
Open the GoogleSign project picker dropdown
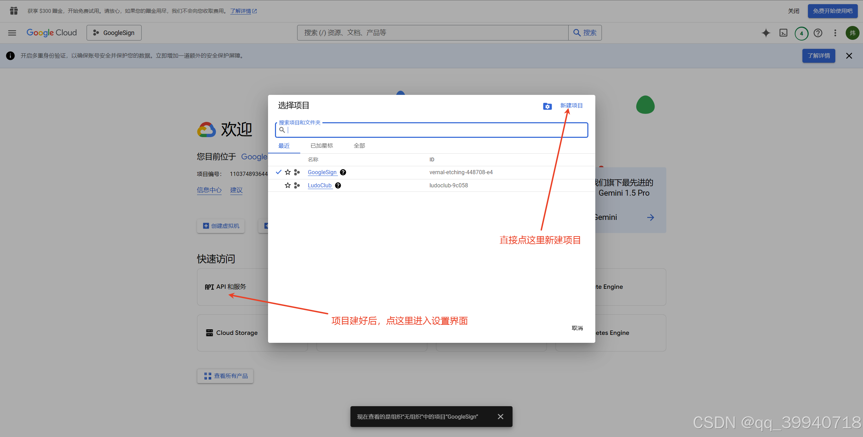click(114, 33)
